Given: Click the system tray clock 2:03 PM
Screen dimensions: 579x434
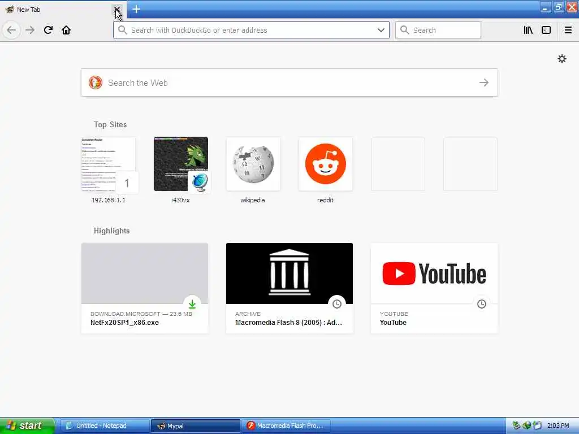Looking at the screenshot, I should point(558,426).
